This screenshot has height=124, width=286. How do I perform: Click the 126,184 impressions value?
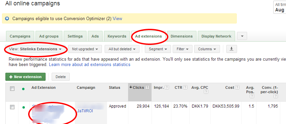(161, 106)
